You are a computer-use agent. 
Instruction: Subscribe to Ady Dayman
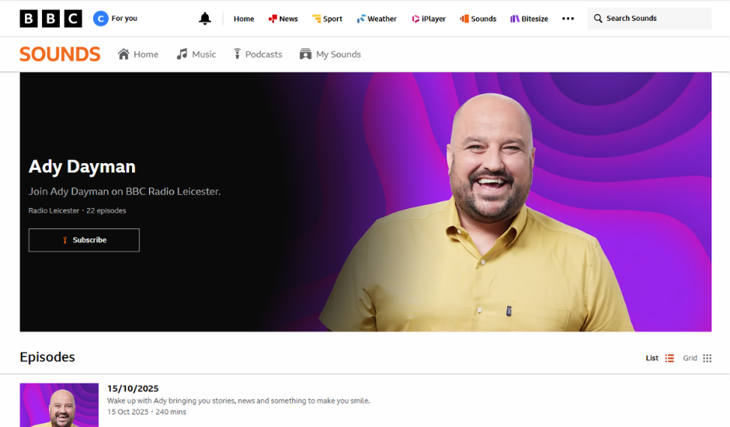84,240
